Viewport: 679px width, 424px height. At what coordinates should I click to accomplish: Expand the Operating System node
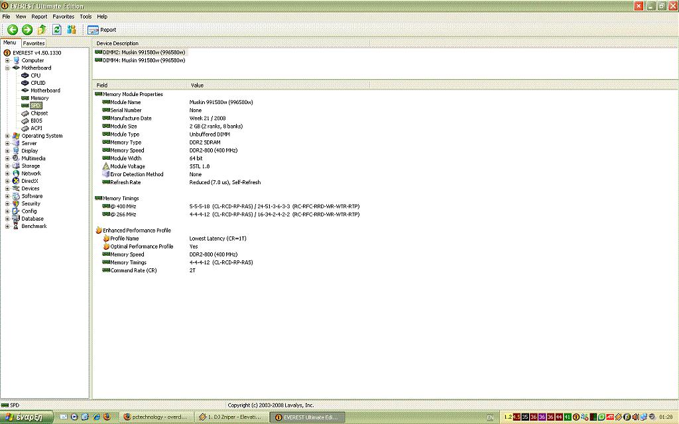coord(7,136)
